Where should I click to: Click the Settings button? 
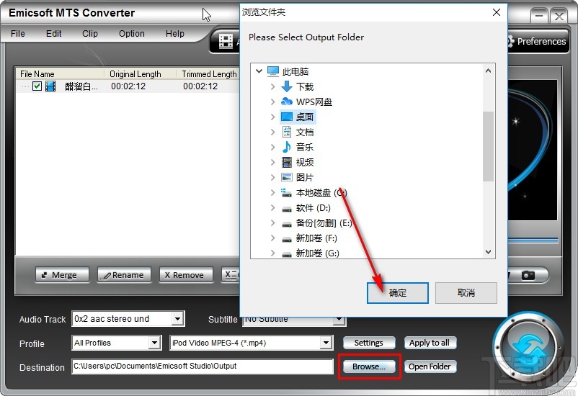[x=369, y=343]
